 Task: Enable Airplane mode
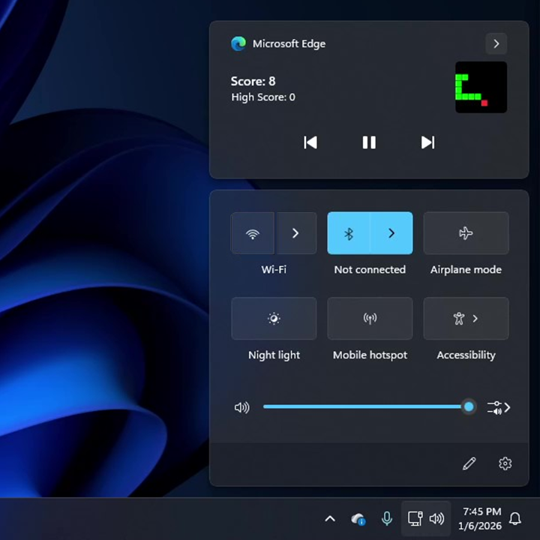(466, 233)
